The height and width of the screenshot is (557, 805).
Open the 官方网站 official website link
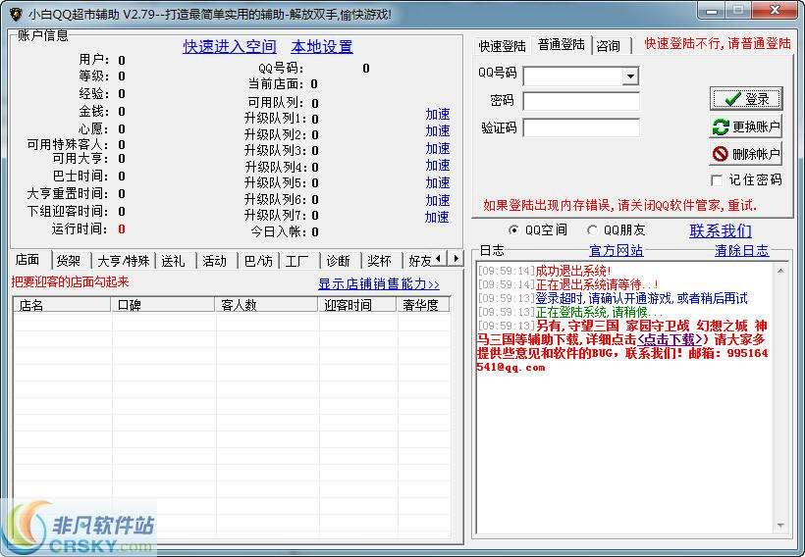(x=617, y=250)
